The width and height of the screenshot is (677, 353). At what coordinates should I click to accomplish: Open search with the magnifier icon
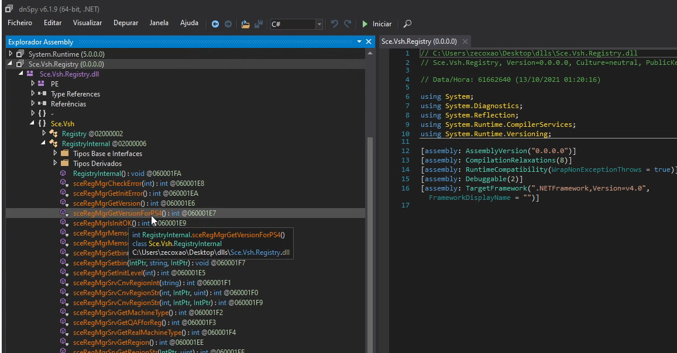click(x=408, y=24)
